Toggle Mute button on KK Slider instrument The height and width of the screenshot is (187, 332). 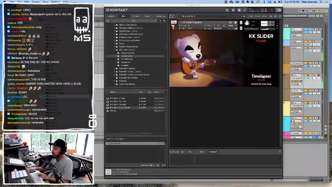(241, 28)
